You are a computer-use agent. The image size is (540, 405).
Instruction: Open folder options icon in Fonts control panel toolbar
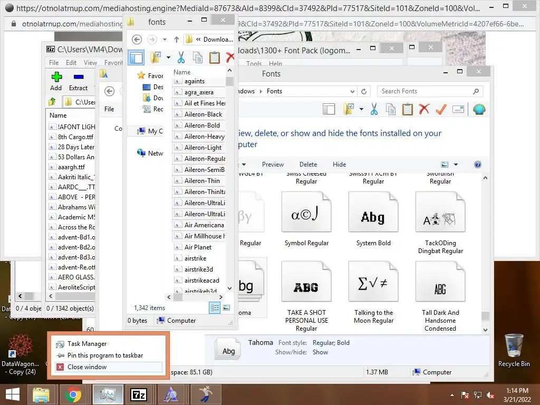[x=349, y=110]
